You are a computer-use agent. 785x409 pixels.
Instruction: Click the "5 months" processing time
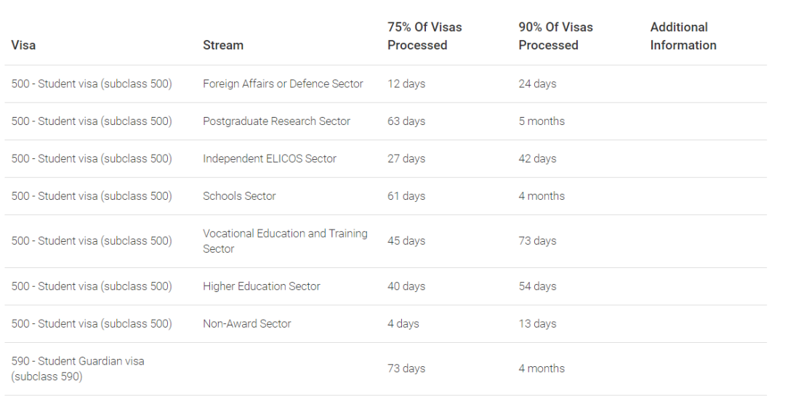pos(542,121)
